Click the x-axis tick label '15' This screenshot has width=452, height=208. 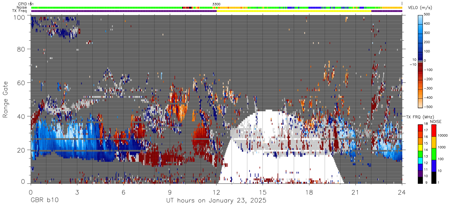pyautogui.click(x=262, y=192)
